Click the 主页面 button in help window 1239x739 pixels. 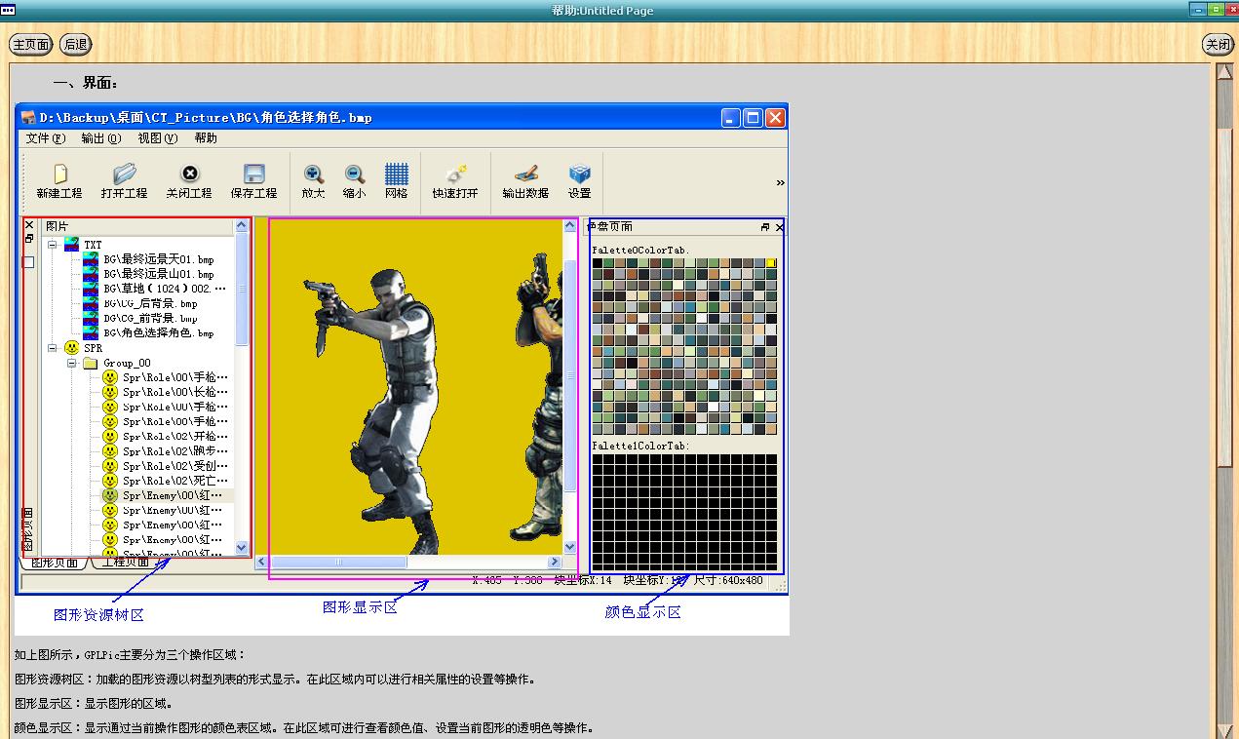30,44
